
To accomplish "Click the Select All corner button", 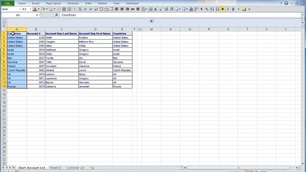I will tap(4, 29).
